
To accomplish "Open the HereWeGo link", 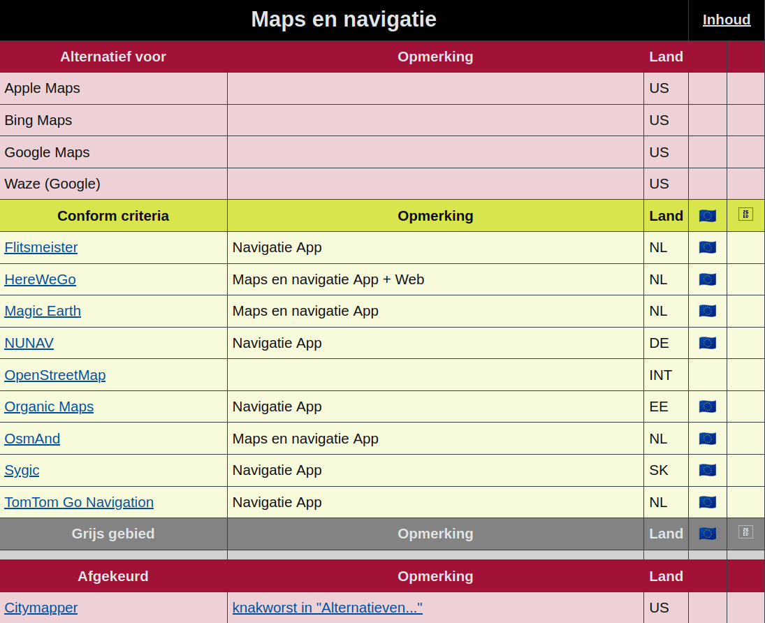I will [40, 279].
